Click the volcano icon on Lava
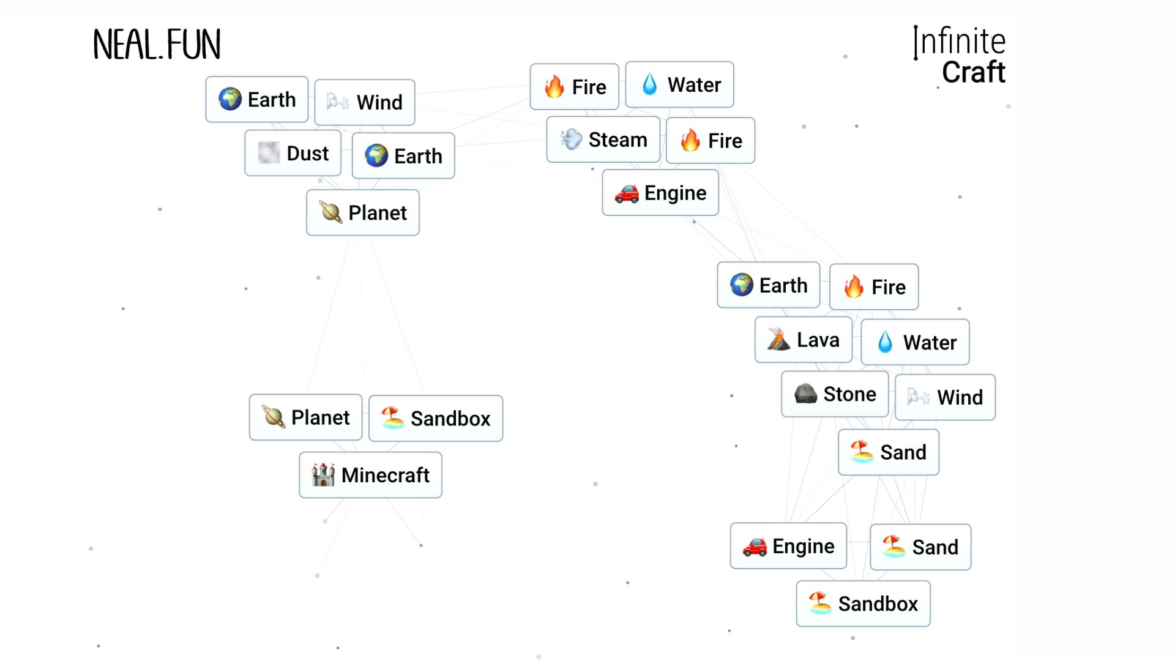The height and width of the screenshot is (661, 1175). click(778, 340)
